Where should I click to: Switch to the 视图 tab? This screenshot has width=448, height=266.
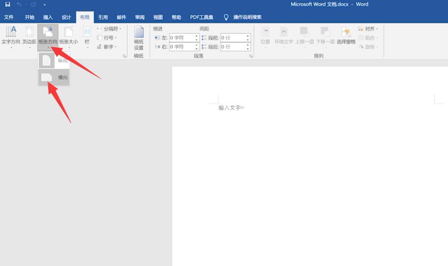pyautogui.click(x=158, y=17)
